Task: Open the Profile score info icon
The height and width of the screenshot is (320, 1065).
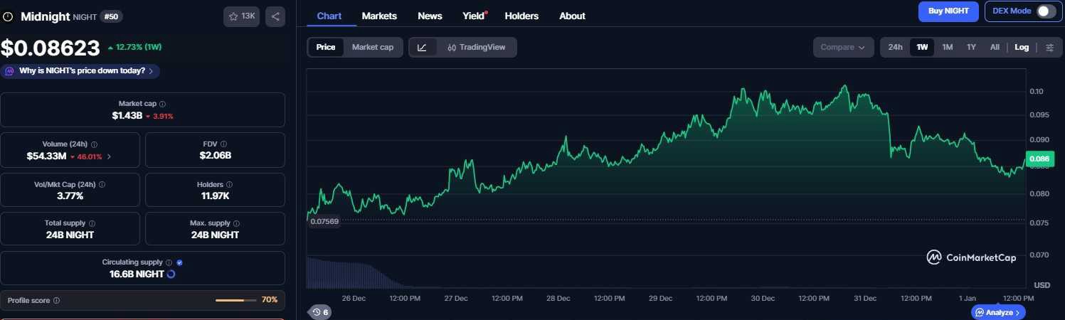Action: (56, 300)
